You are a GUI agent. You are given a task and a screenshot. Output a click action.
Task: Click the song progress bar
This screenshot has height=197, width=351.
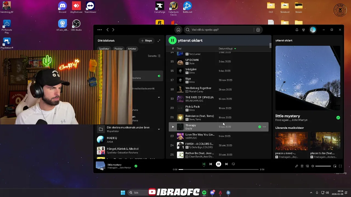pyautogui.click(x=219, y=169)
